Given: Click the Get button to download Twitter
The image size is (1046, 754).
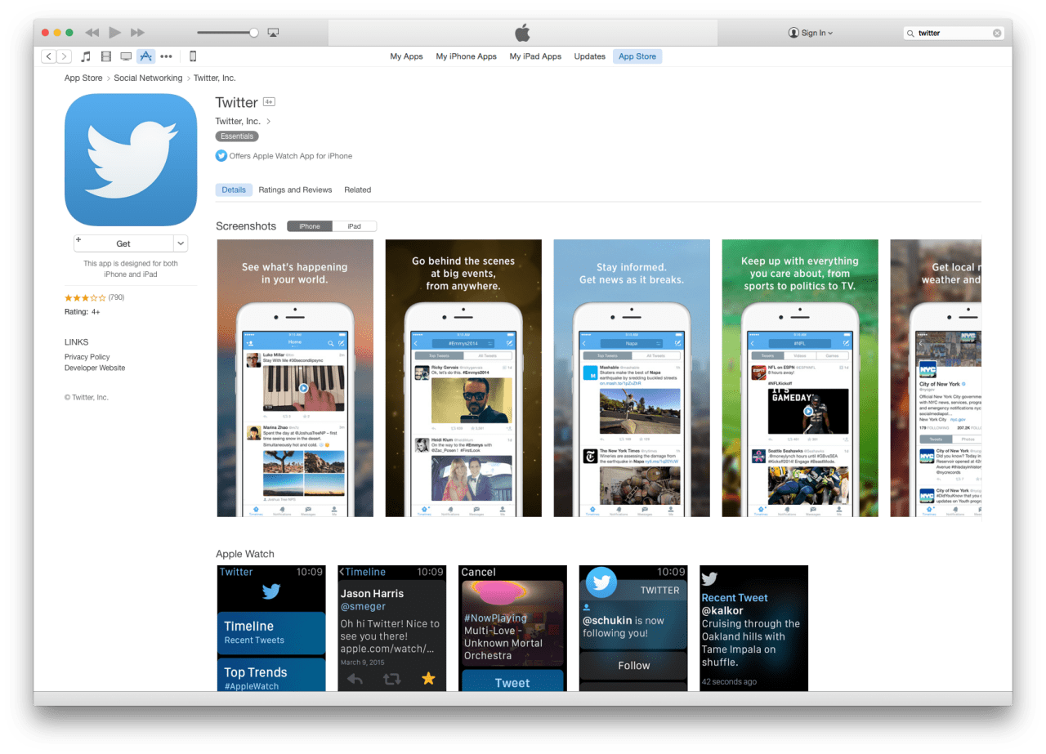Looking at the screenshot, I should pos(123,243).
